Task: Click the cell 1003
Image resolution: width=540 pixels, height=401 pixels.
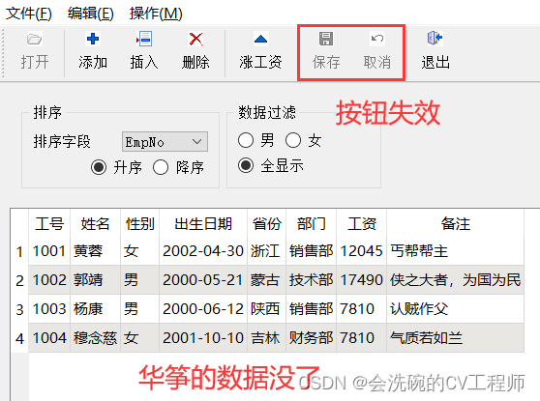Action: click(49, 309)
